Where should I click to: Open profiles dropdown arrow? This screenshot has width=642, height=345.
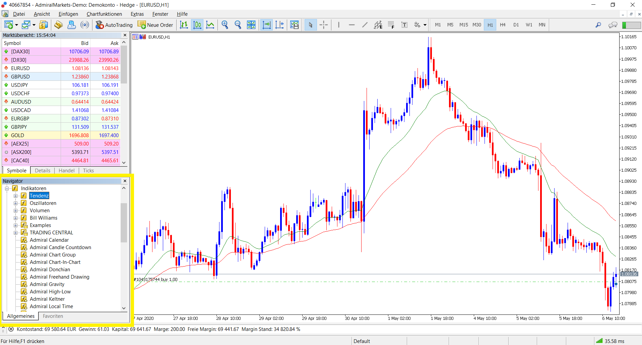pyautogui.click(x=34, y=25)
